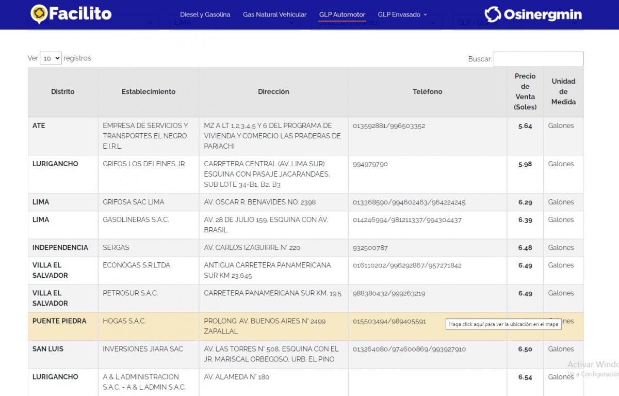
Task: Click address Av. Carlos Izaguirre N° 220
Action: coord(252,248)
